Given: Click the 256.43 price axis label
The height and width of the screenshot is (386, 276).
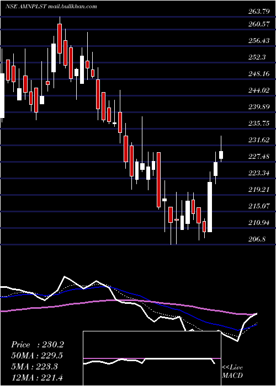Looking at the screenshot, I should (x=259, y=41).
